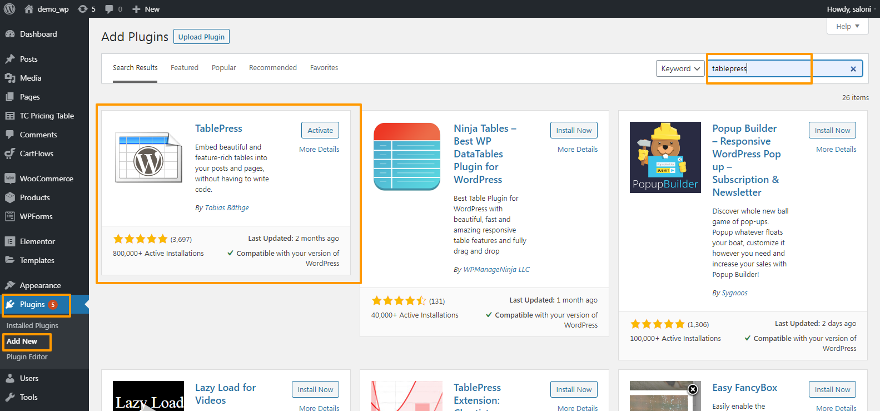The image size is (880, 411).
Task: Open Pages in the sidebar
Action: click(29, 97)
